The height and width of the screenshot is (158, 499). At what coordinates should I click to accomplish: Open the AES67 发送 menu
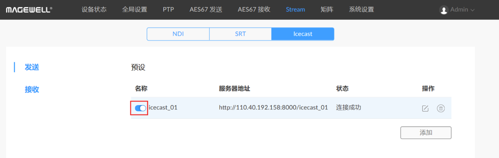(x=205, y=10)
